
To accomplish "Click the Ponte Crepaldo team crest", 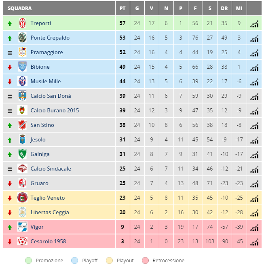I will (x=22, y=38).
